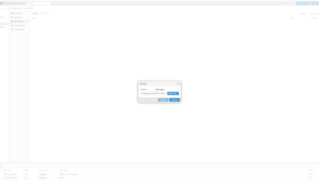
Task: Click the toolbar Upload button above list
Action: 35,13
